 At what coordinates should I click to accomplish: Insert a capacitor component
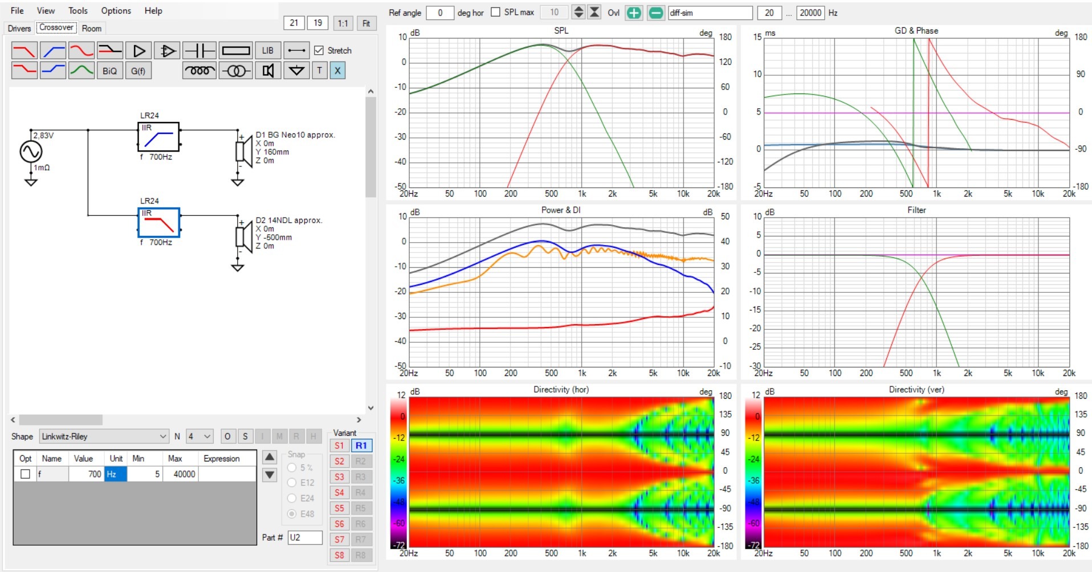[199, 51]
